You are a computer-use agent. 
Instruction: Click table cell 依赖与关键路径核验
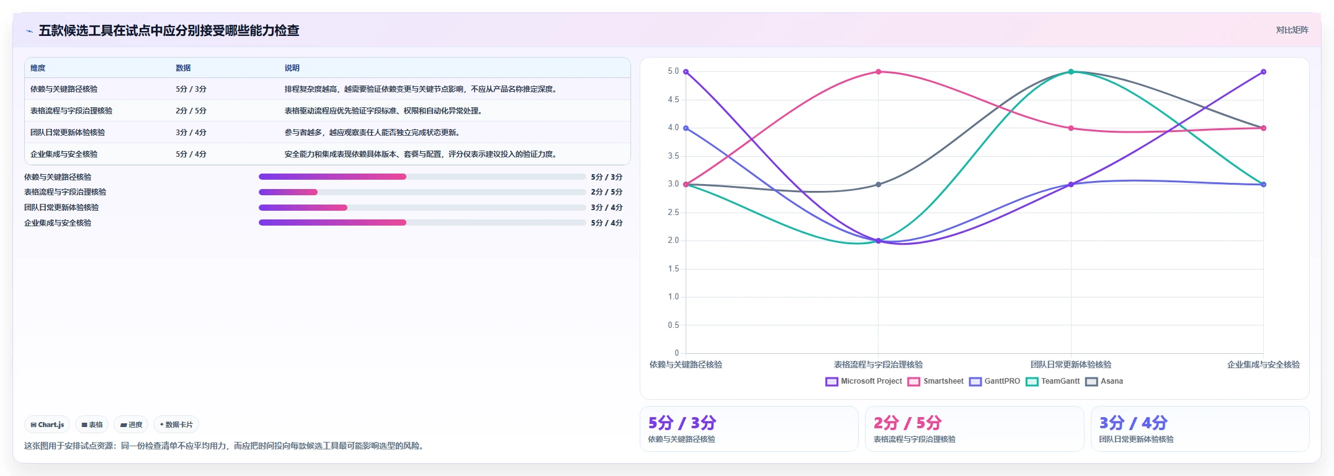click(64, 89)
